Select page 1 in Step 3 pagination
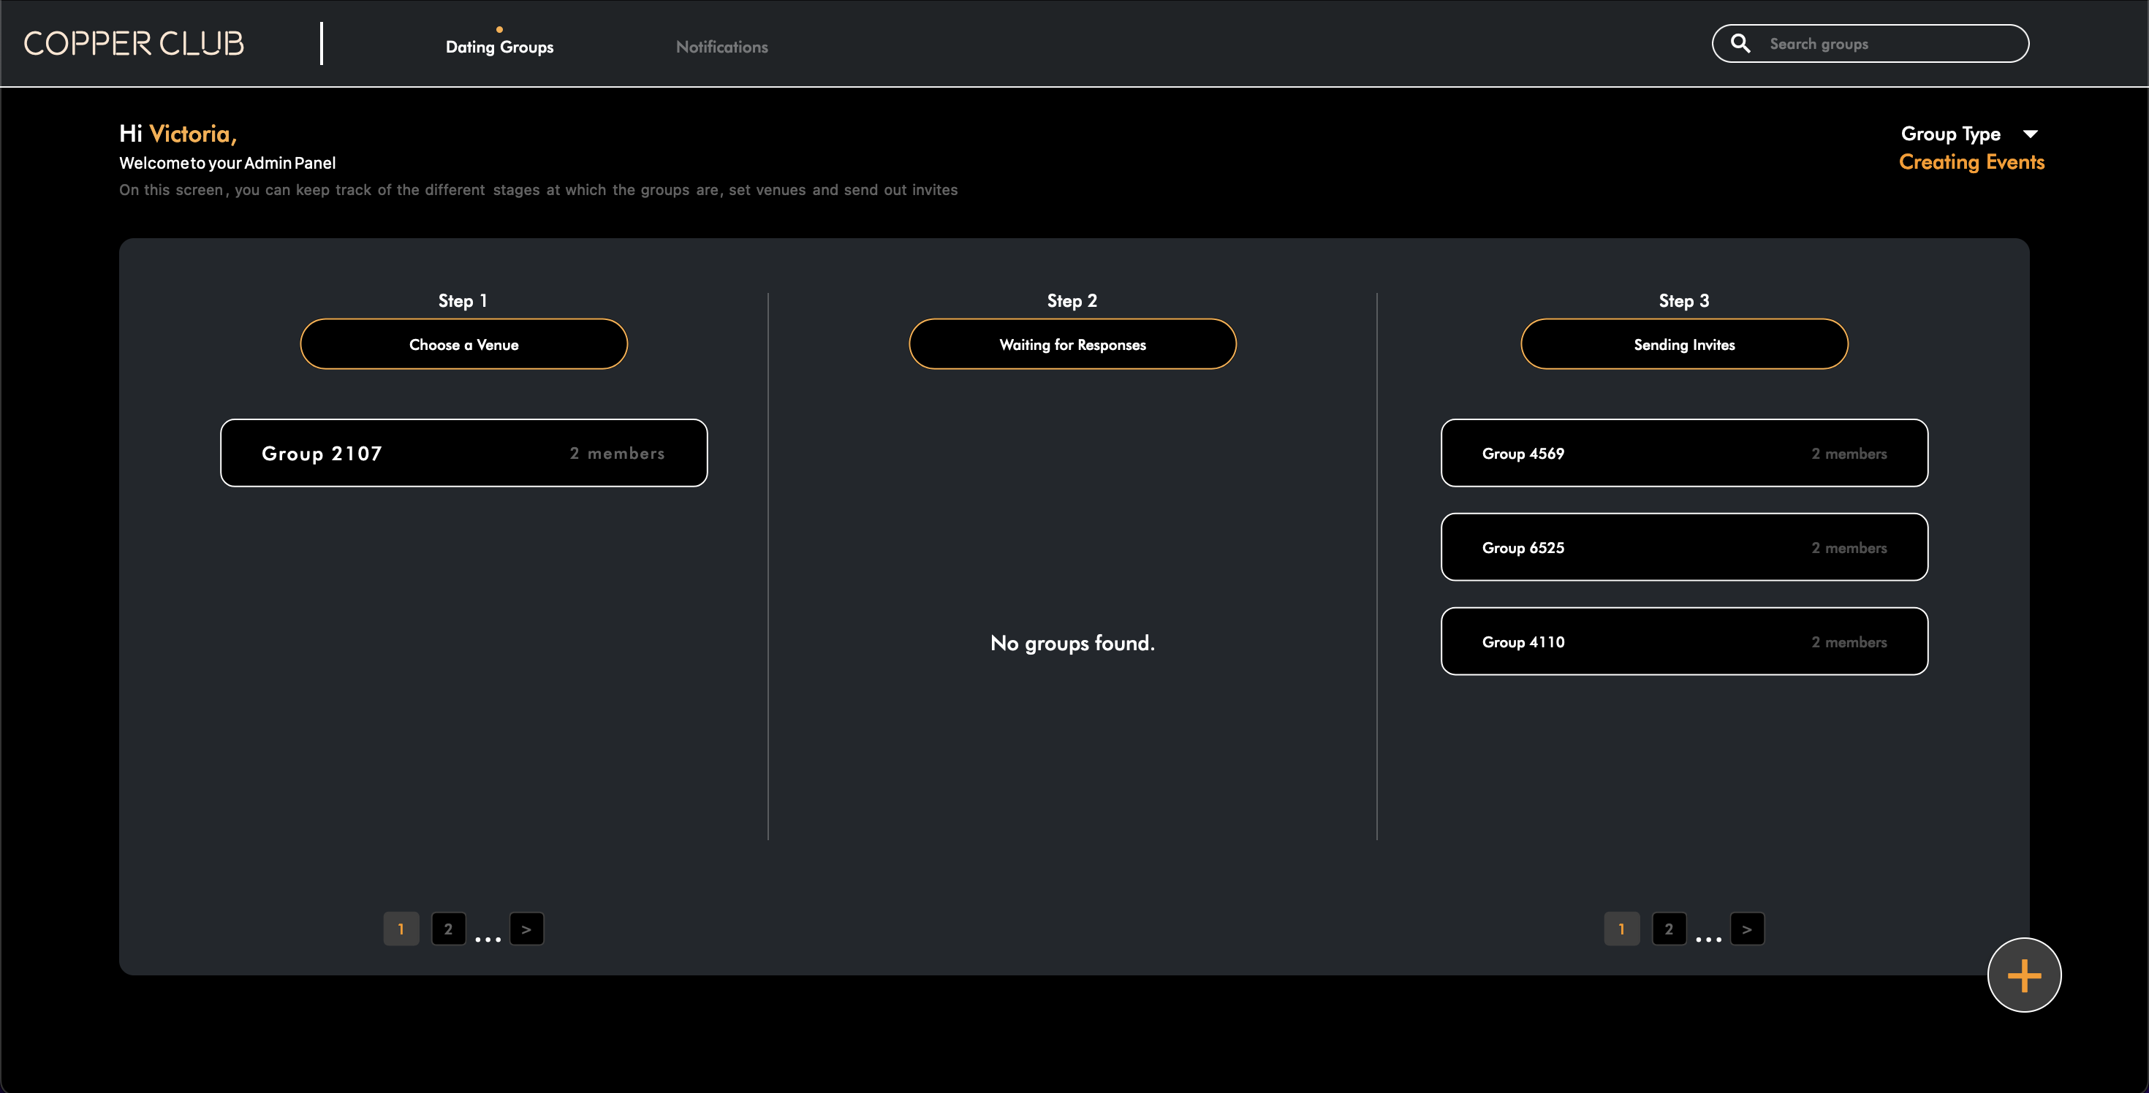Viewport: 2149px width, 1093px height. (1621, 928)
